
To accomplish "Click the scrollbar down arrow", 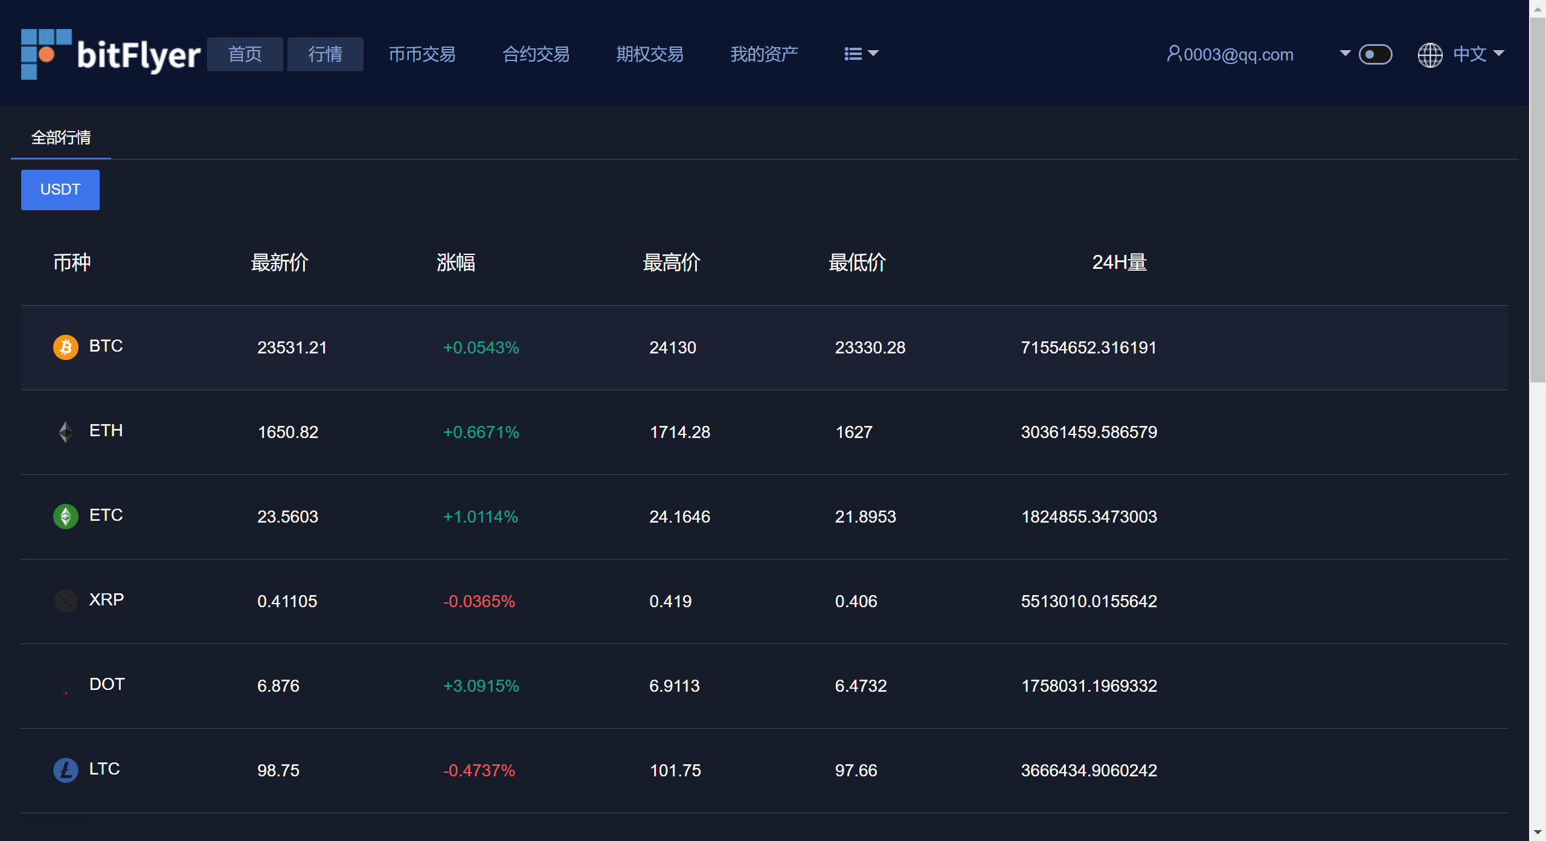I will (1538, 833).
